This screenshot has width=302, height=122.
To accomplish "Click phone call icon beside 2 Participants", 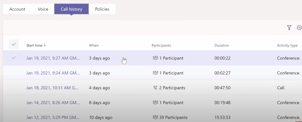I will (155, 88).
